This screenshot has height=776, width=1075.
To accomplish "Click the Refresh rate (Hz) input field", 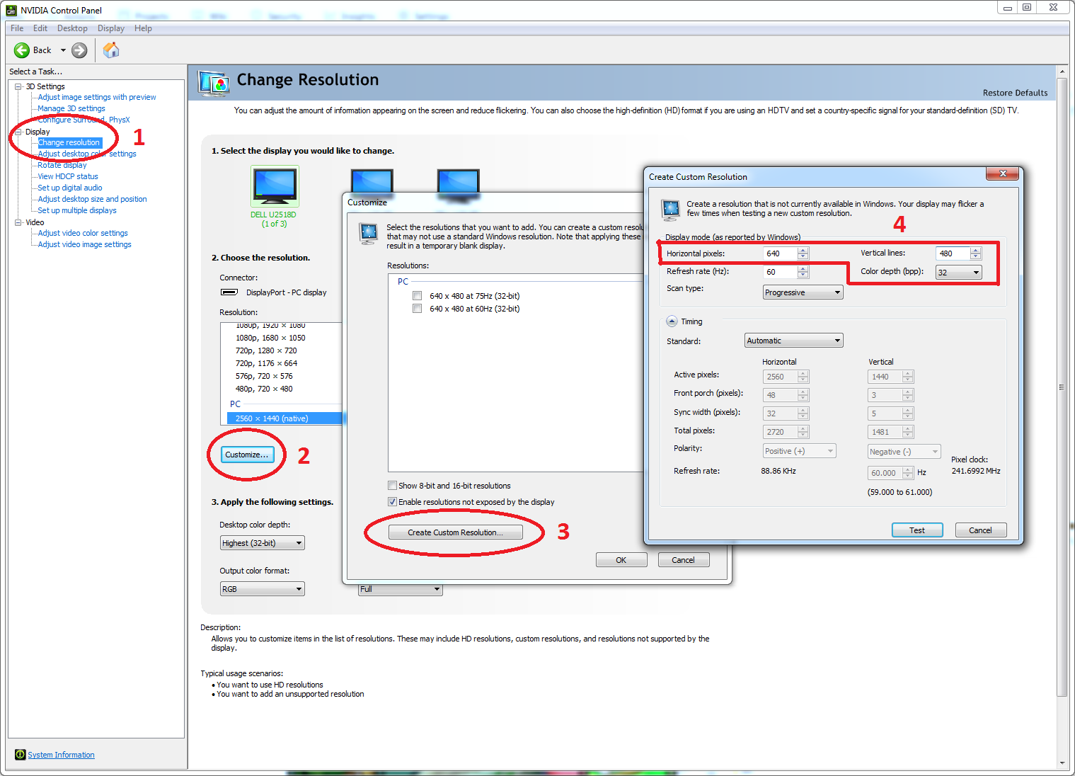I will pos(781,272).
